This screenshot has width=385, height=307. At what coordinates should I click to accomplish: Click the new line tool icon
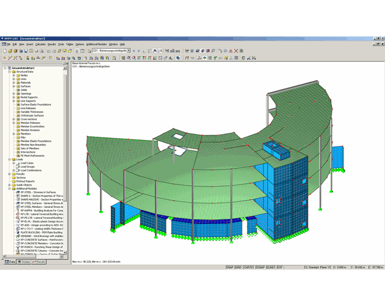pos(10,58)
